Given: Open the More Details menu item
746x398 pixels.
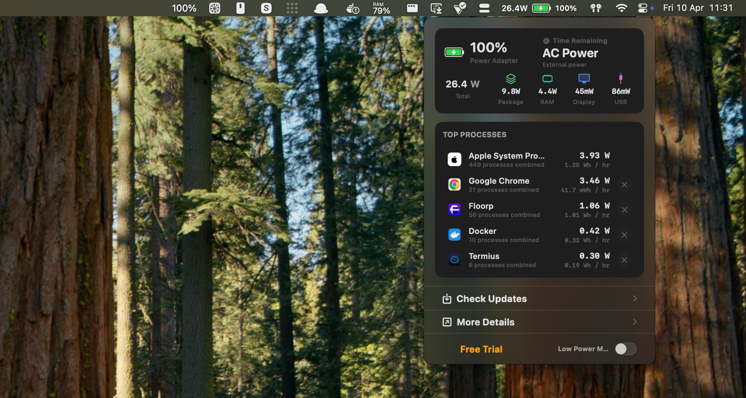Looking at the screenshot, I should click(x=485, y=322).
